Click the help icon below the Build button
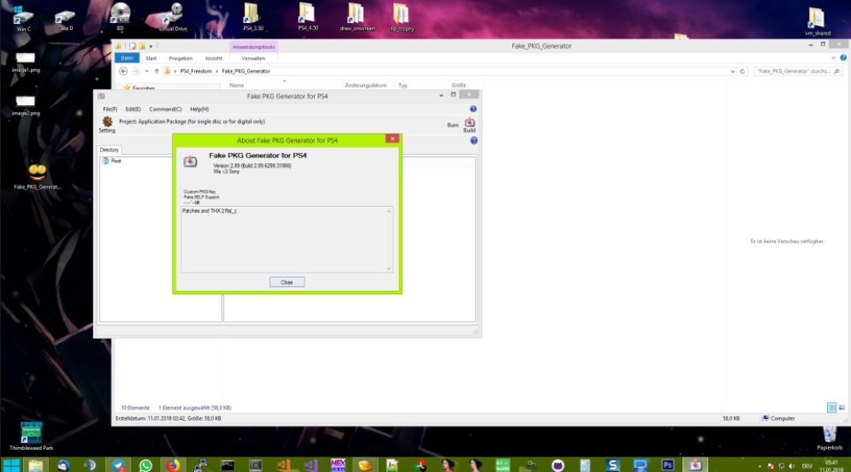Viewport: 851px width, 472px height. click(x=474, y=140)
